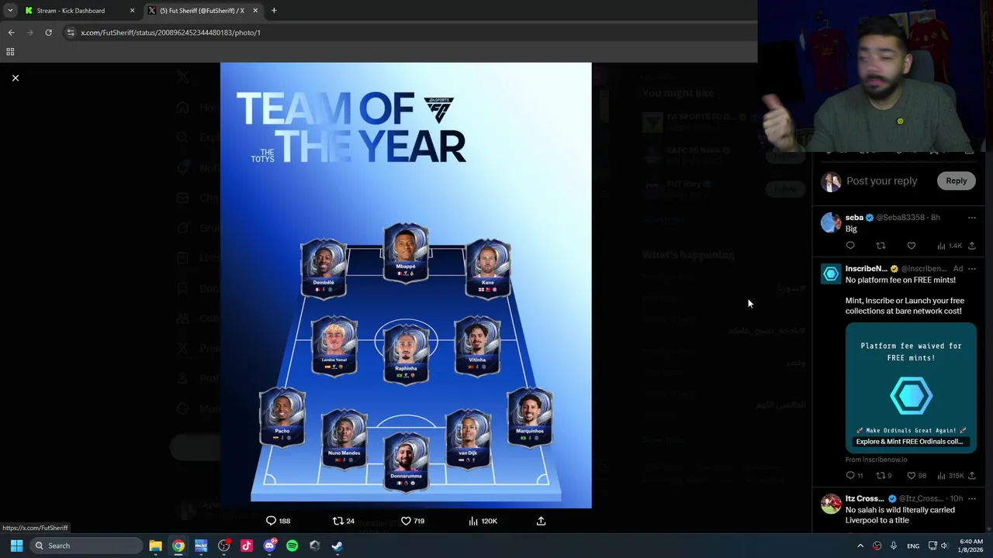Close the Kick Dashboard tab

[x=132, y=11]
